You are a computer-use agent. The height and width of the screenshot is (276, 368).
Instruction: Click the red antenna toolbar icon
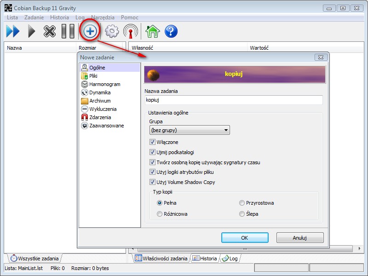pyautogui.click(x=131, y=31)
